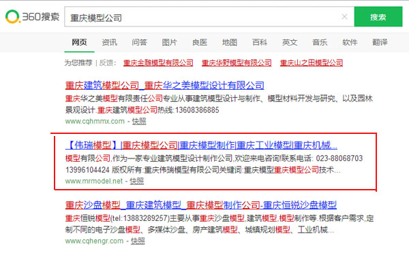Open the 良医 tab
The width and height of the screenshot is (409, 257).
[x=200, y=42]
